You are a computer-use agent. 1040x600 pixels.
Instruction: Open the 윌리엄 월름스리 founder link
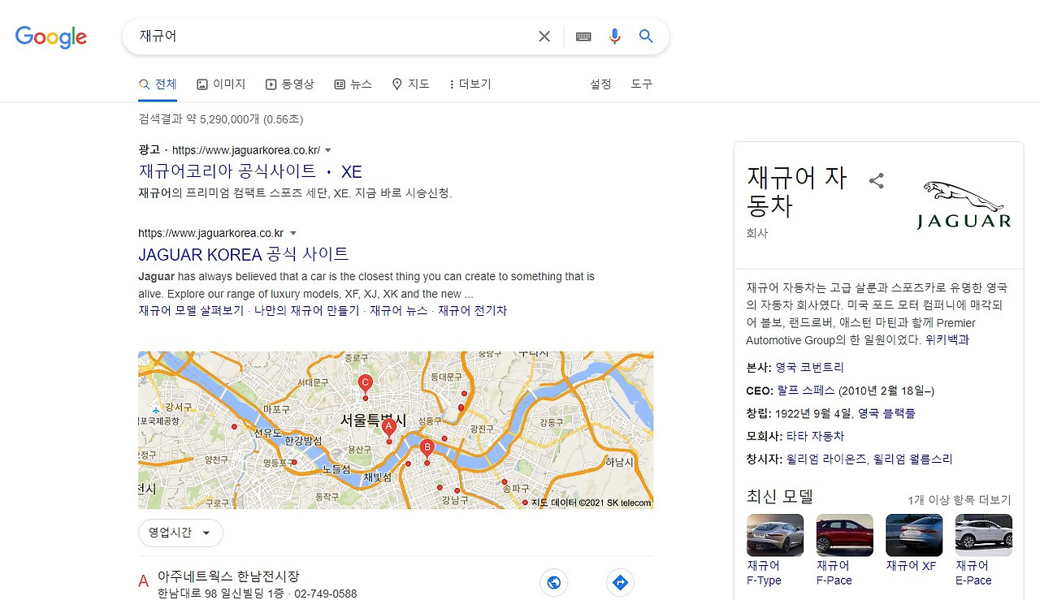click(x=912, y=459)
